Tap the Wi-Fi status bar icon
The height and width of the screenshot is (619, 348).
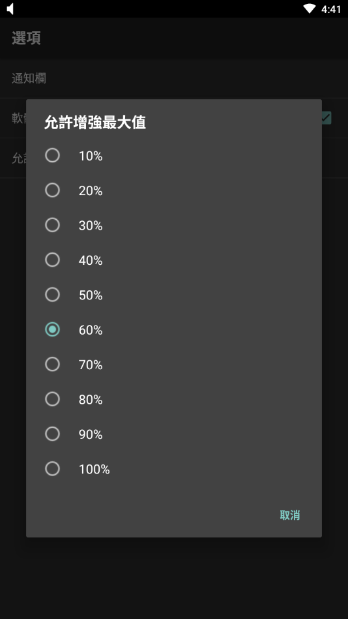pyautogui.click(x=310, y=8)
